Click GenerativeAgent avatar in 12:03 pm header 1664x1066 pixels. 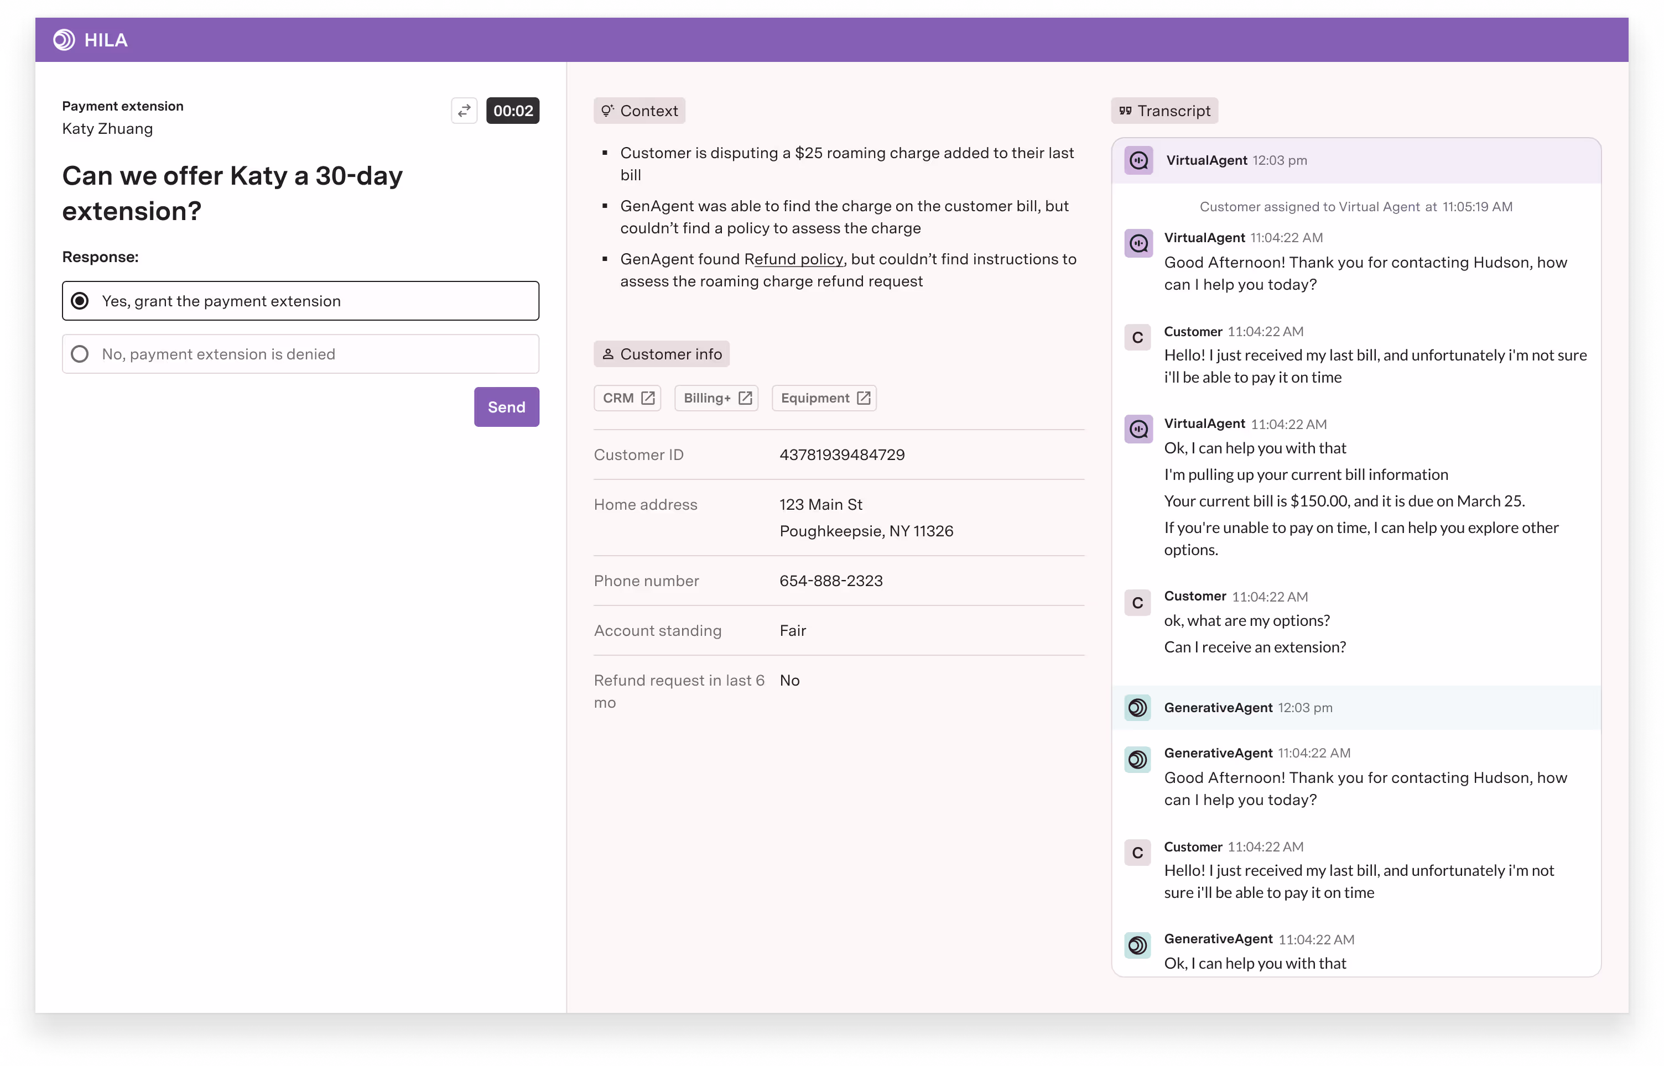coord(1138,707)
